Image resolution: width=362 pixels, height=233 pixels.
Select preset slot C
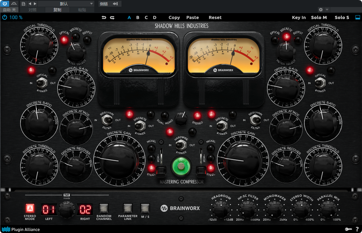click(146, 18)
